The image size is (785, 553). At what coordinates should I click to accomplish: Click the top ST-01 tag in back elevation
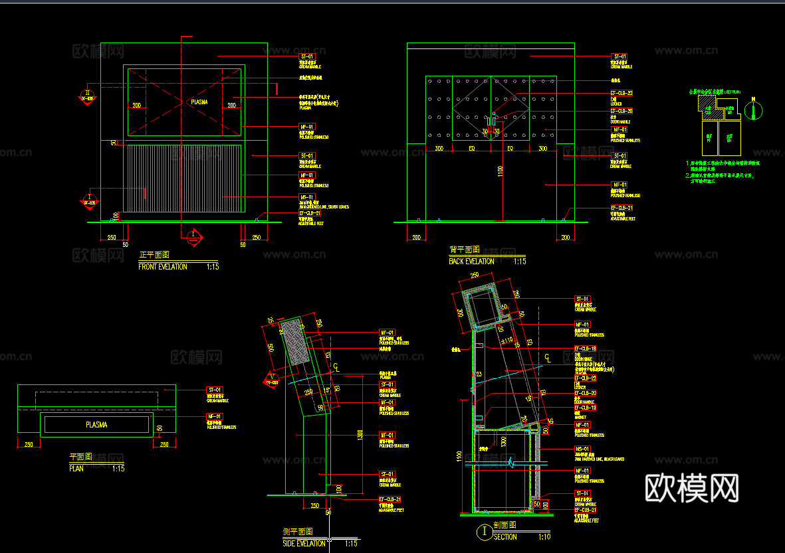point(619,56)
